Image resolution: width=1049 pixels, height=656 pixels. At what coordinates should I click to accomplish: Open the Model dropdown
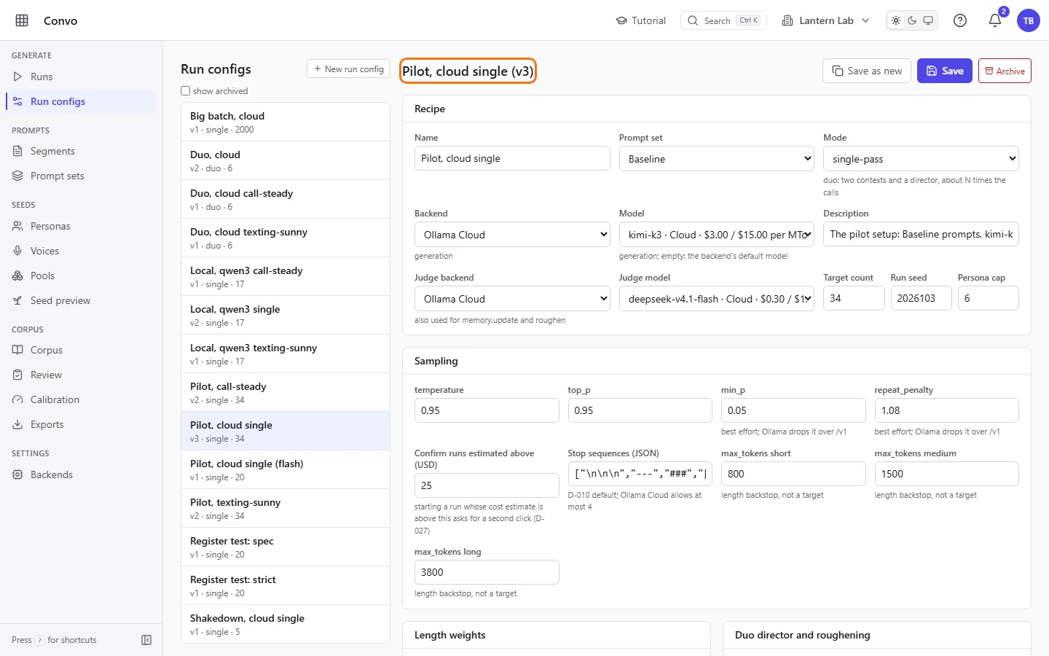pos(716,235)
